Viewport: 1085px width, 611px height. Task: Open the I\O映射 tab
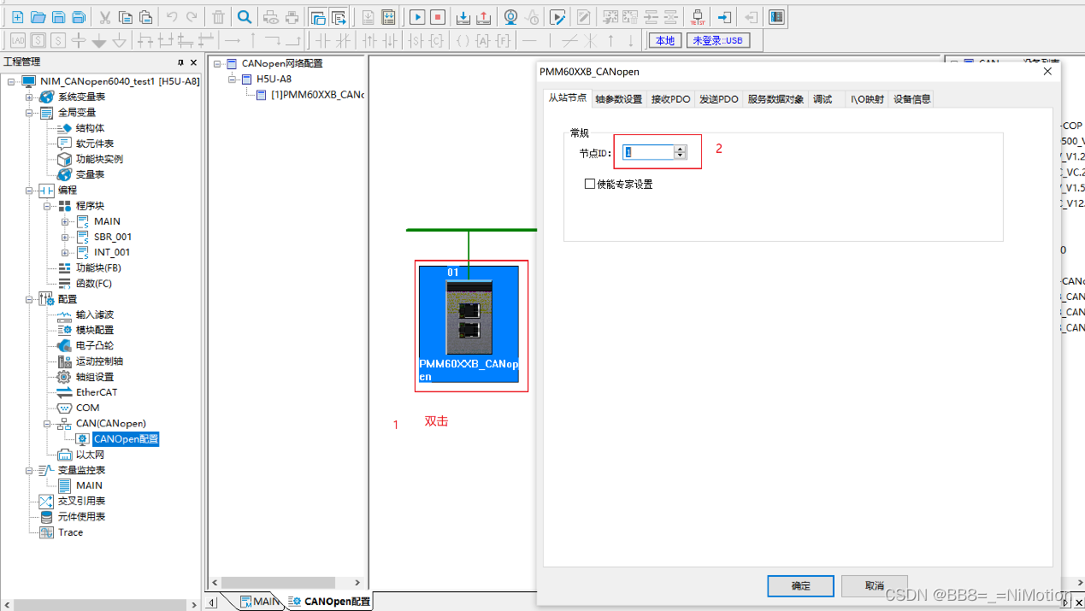(867, 99)
